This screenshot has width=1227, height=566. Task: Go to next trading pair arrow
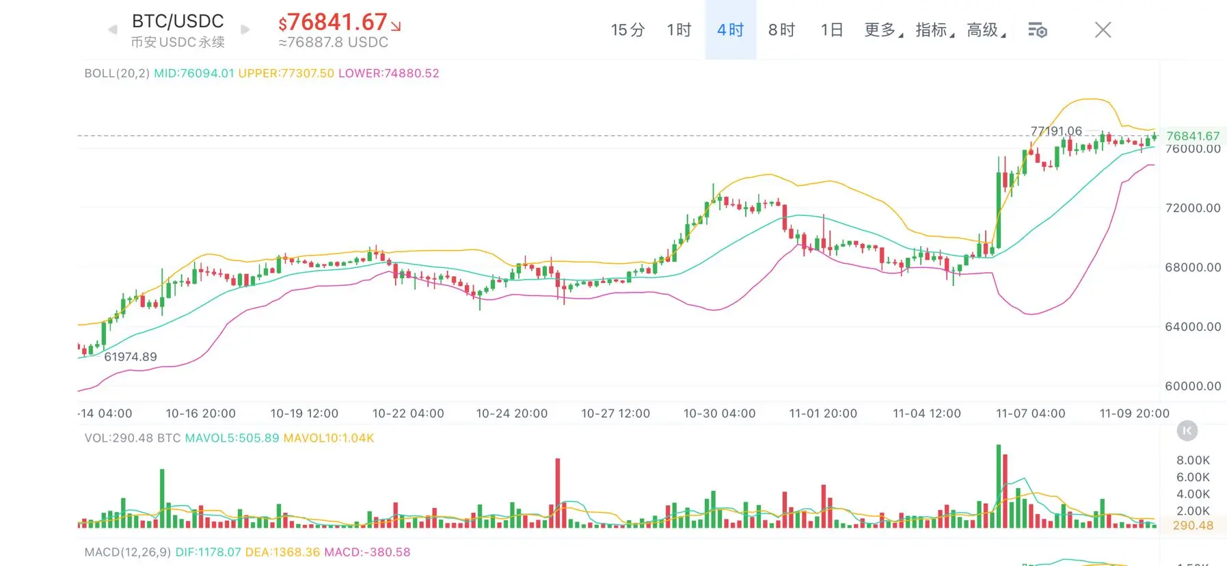click(245, 29)
